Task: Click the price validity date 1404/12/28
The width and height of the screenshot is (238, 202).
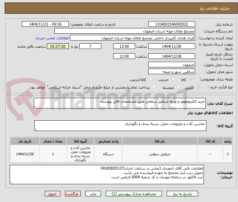Action: pyautogui.click(x=171, y=56)
